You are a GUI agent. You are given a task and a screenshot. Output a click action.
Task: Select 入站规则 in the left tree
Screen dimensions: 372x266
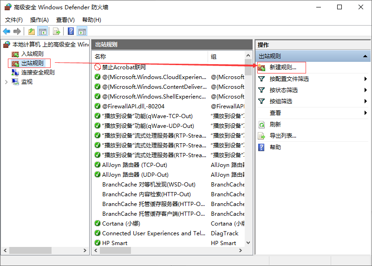pos(33,54)
